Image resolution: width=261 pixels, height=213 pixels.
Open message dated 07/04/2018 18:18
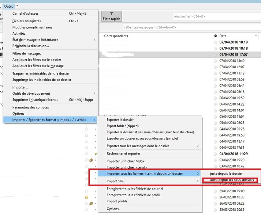(234, 48)
